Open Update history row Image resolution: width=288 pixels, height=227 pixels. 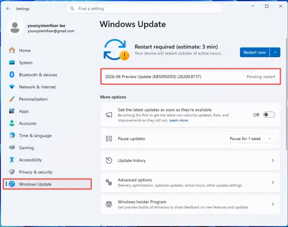pos(190,160)
